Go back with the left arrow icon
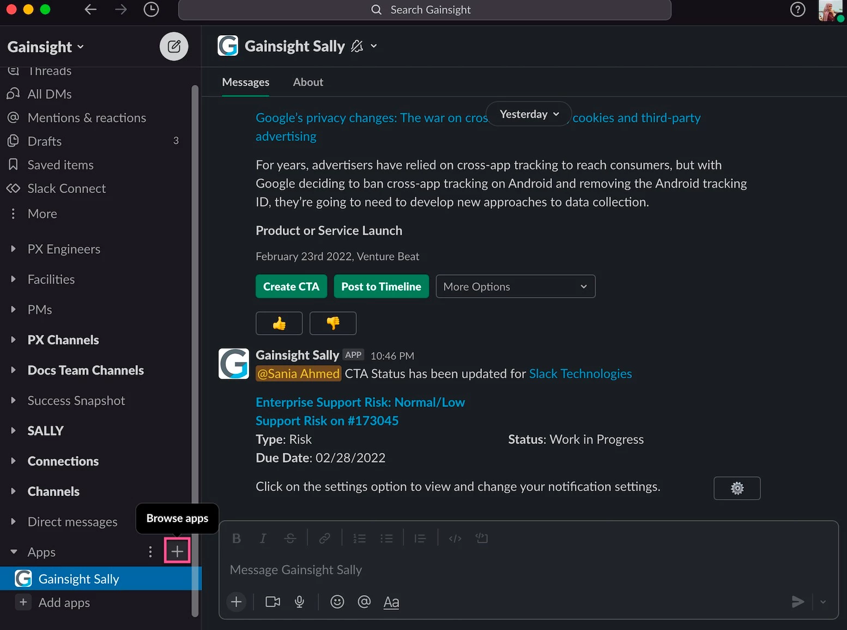847x630 pixels. pyautogui.click(x=90, y=9)
